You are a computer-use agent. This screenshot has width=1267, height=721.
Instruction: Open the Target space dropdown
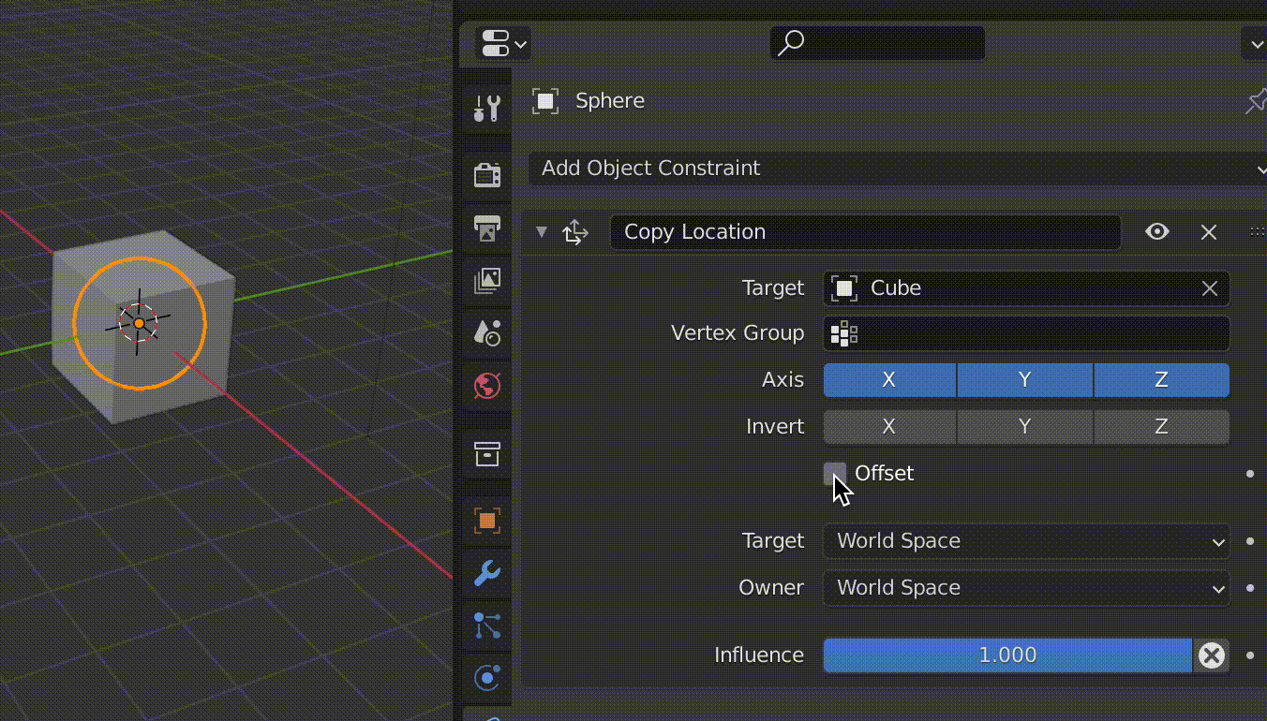tap(1025, 541)
